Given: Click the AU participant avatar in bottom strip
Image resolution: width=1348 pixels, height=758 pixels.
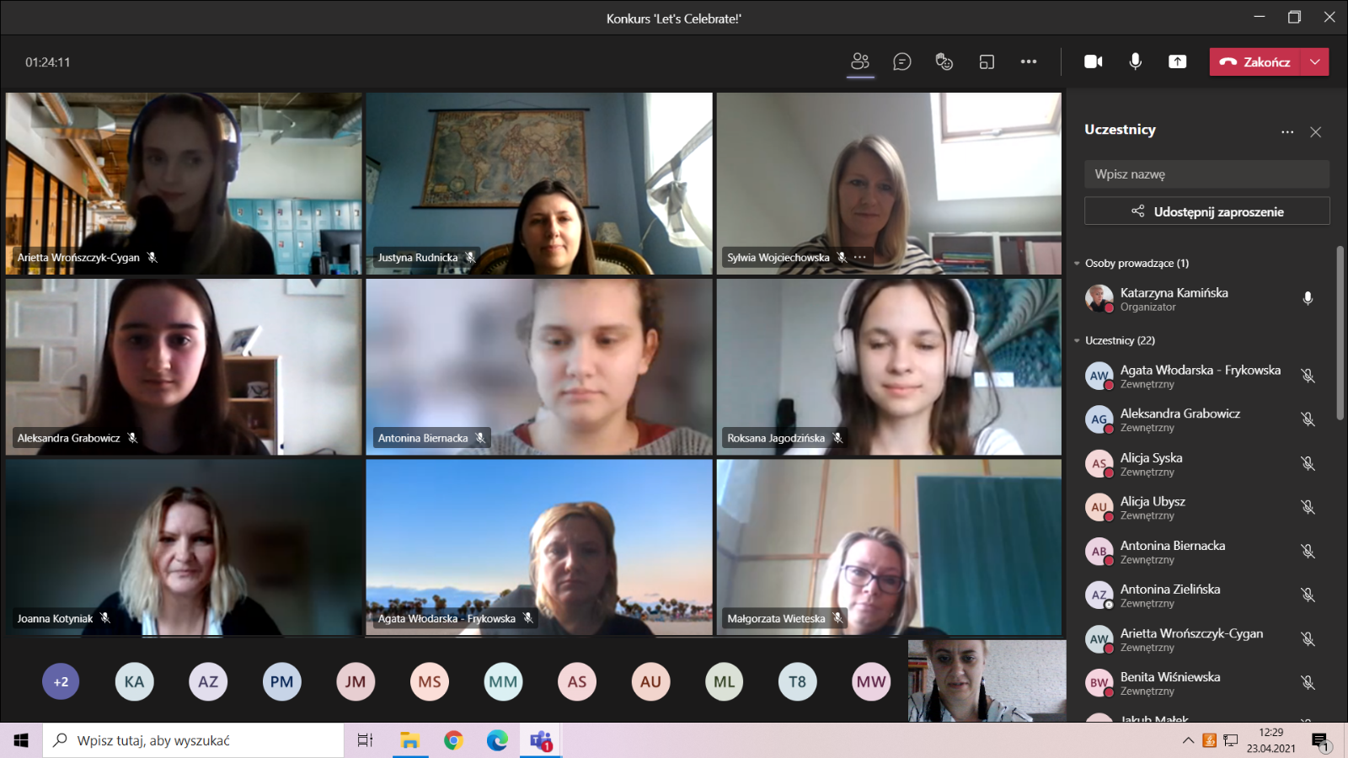Looking at the screenshot, I should [x=650, y=681].
